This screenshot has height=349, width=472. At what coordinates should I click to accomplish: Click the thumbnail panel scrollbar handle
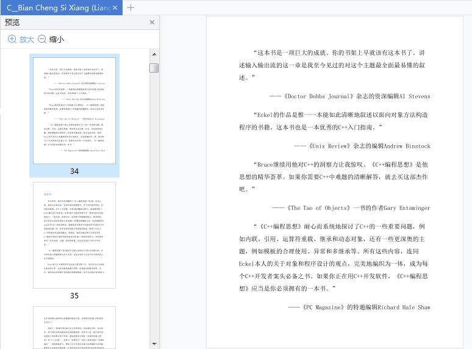(154, 68)
